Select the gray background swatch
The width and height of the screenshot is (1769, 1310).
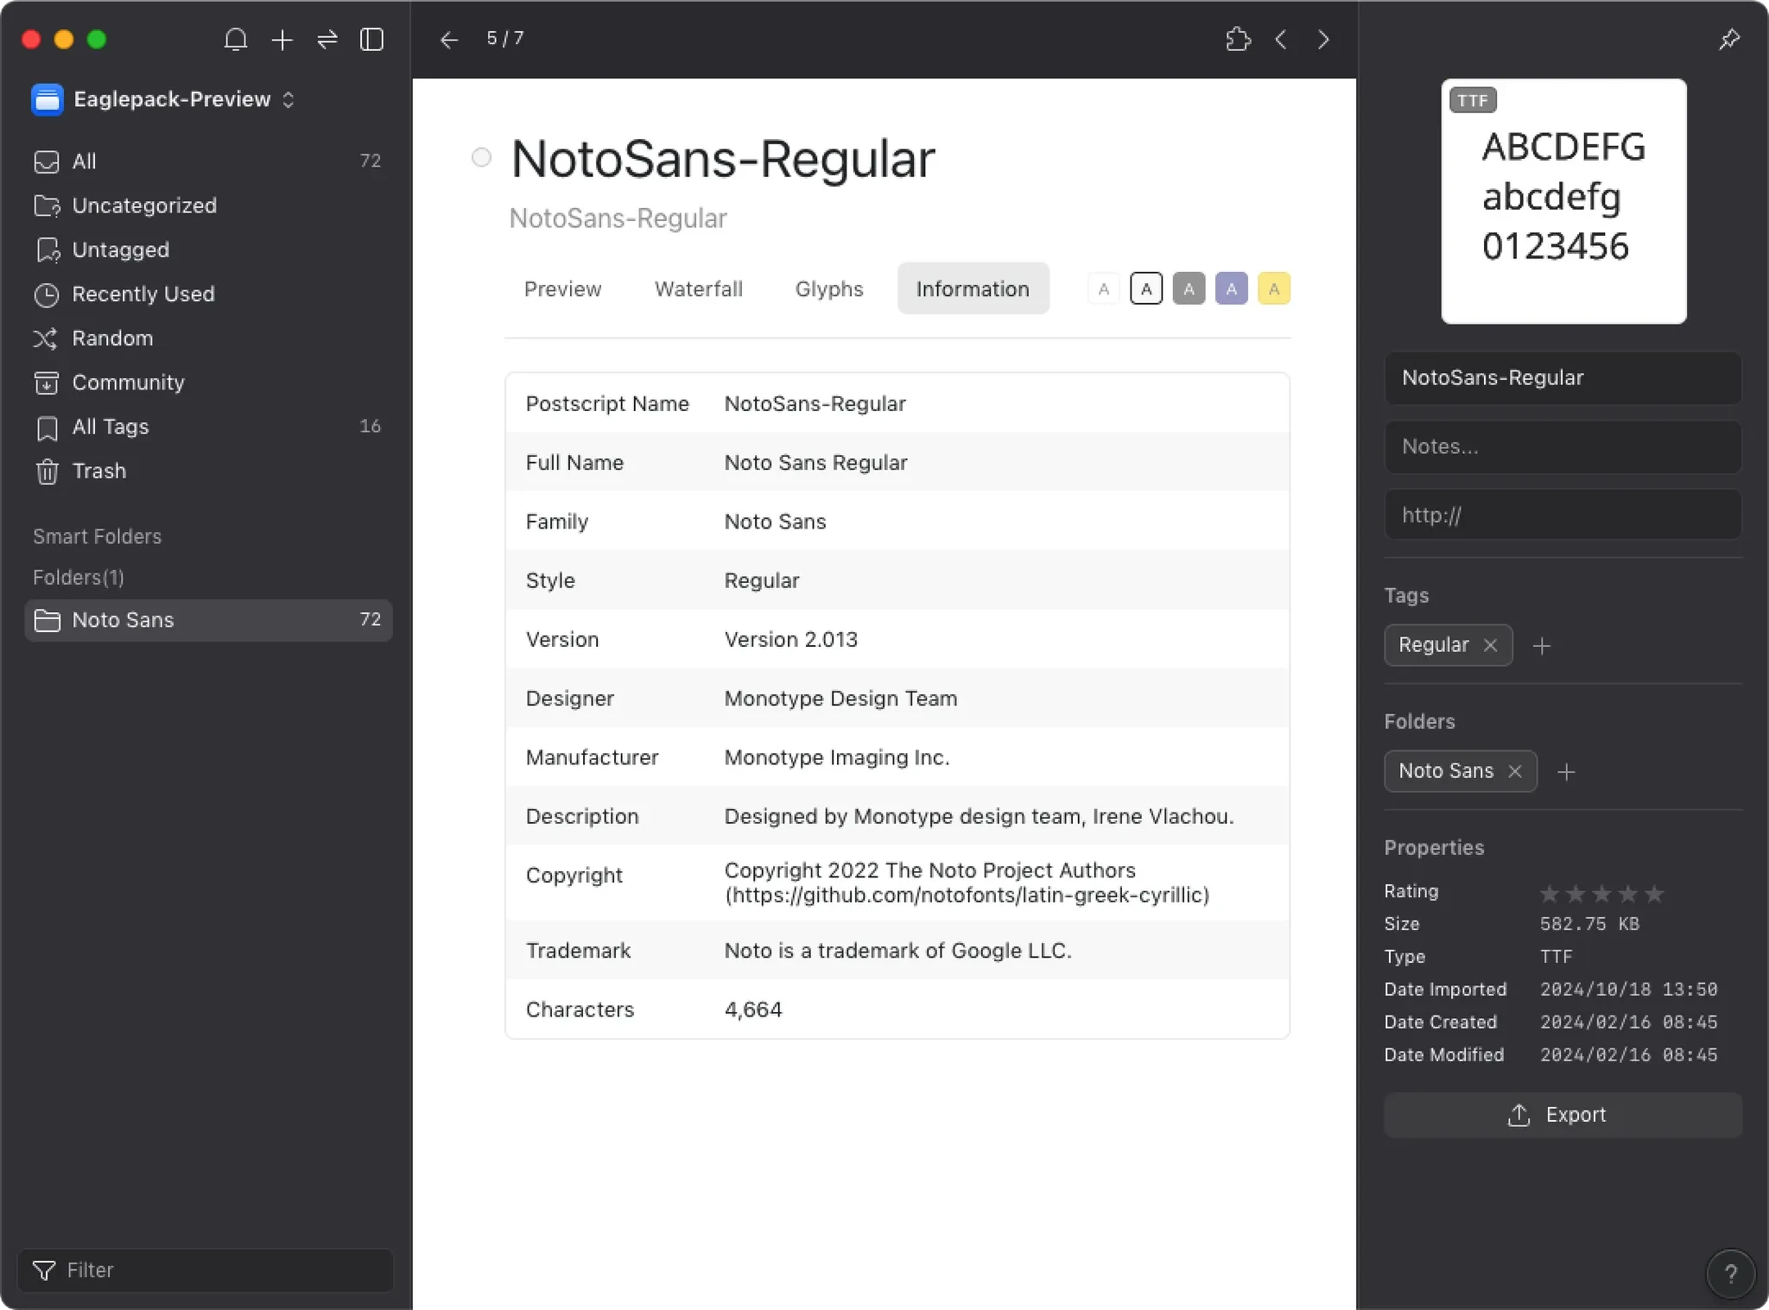(x=1189, y=289)
